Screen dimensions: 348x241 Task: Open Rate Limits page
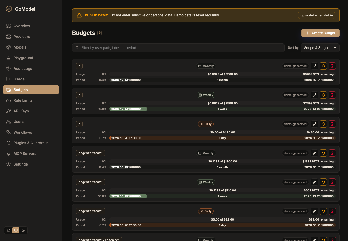point(31,100)
